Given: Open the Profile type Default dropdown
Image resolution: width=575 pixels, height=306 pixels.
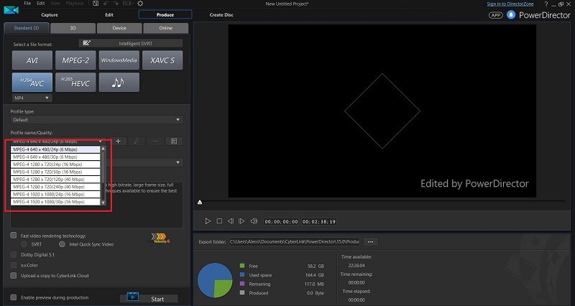Looking at the screenshot, I should tap(97, 120).
